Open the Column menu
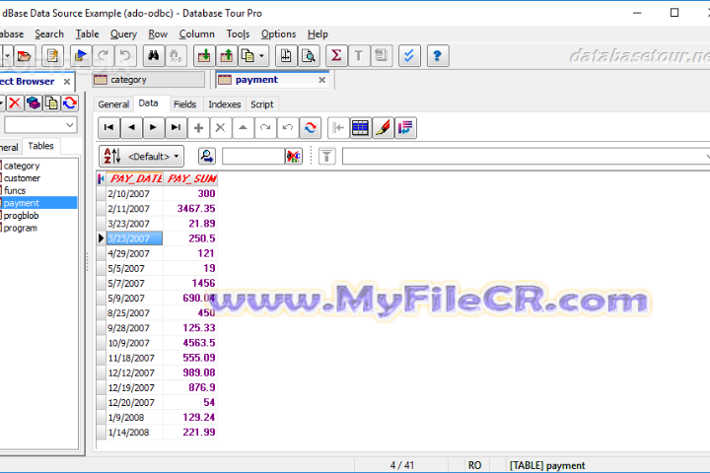 coord(196,34)
